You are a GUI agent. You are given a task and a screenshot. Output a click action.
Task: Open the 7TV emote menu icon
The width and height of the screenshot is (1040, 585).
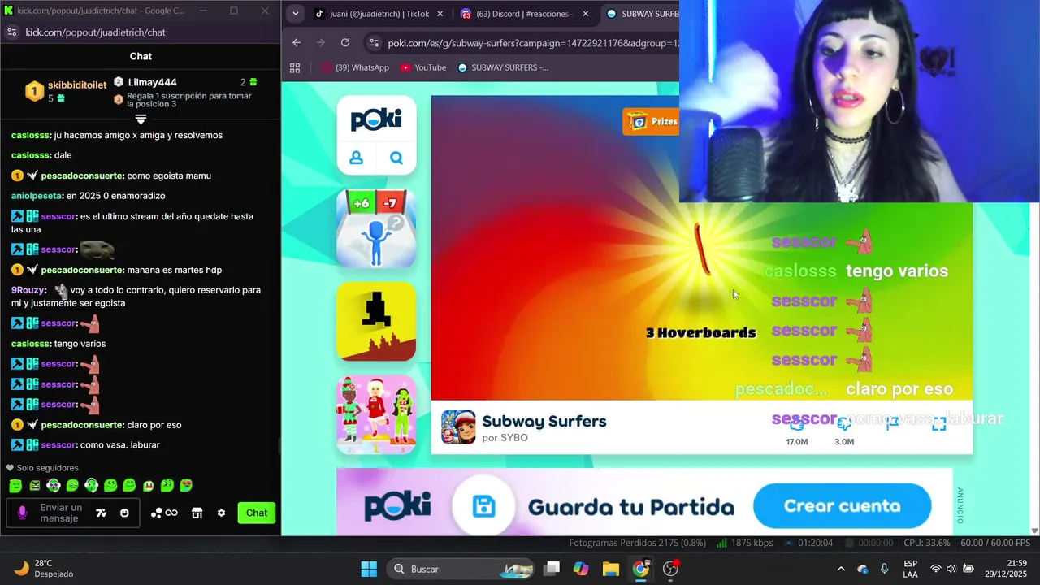point(102,513)
